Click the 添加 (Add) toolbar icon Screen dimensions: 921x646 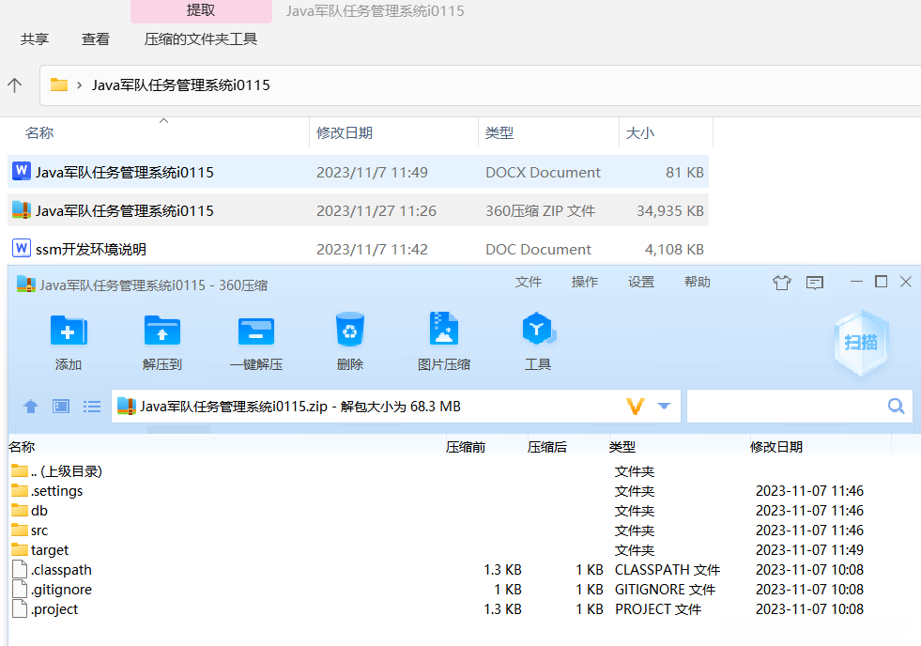(69, 331)
